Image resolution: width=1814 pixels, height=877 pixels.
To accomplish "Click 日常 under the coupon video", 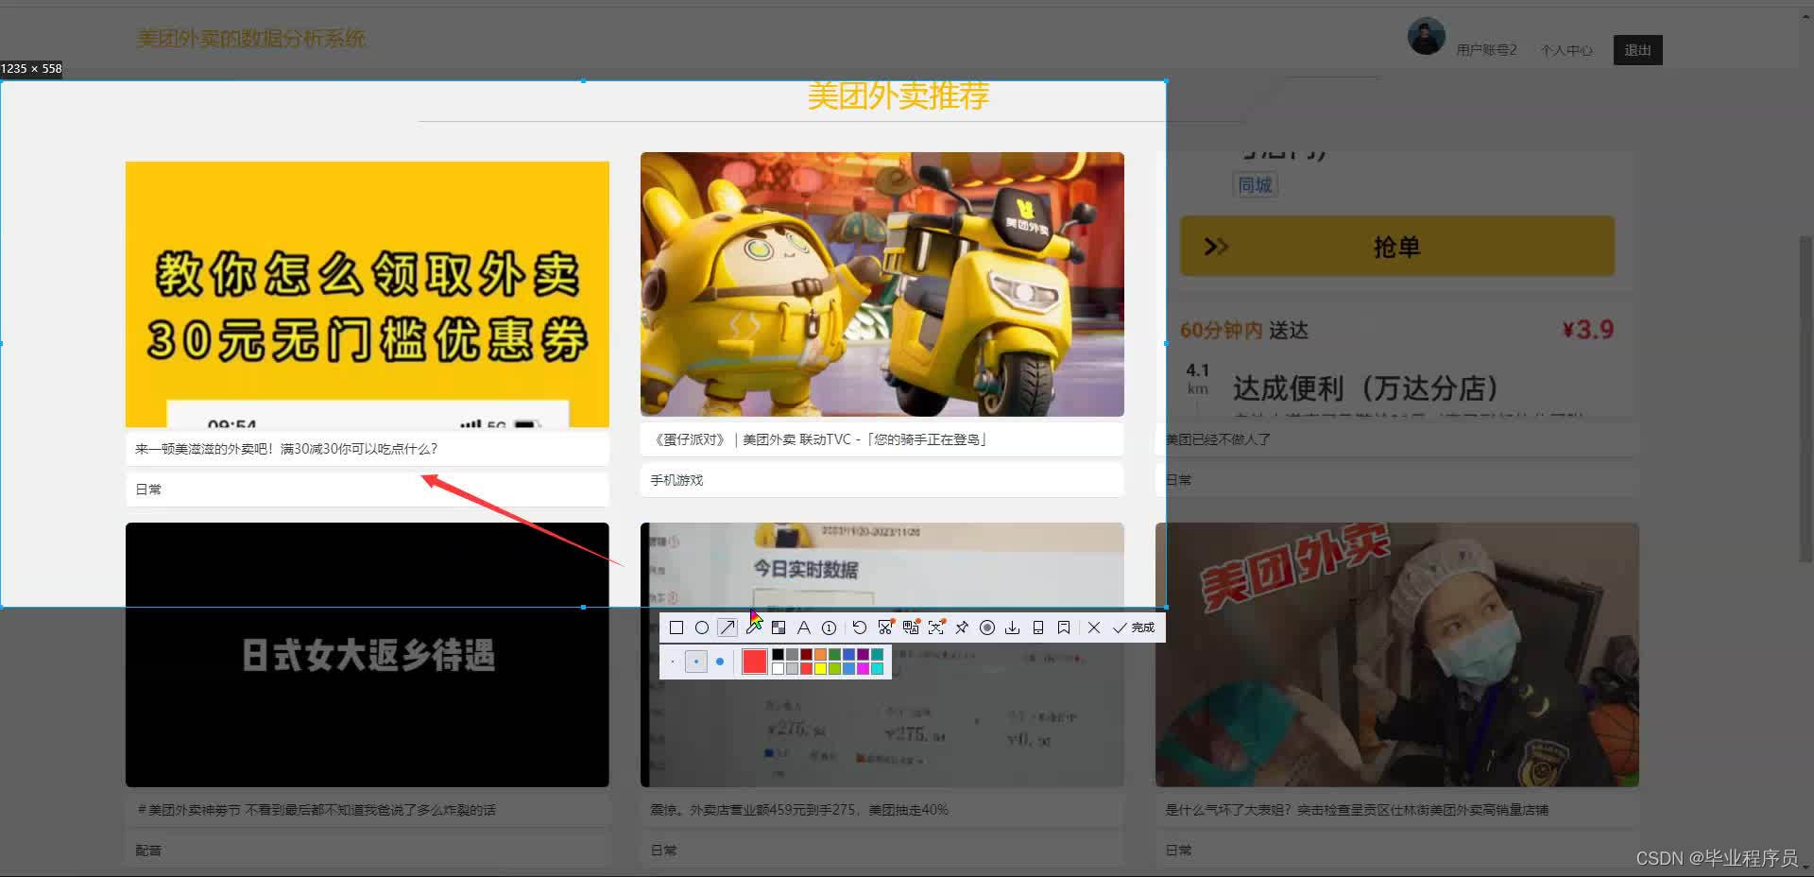I will (148, 490).
